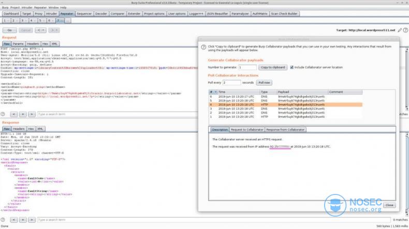Show response Headers view

coord(19,128)
